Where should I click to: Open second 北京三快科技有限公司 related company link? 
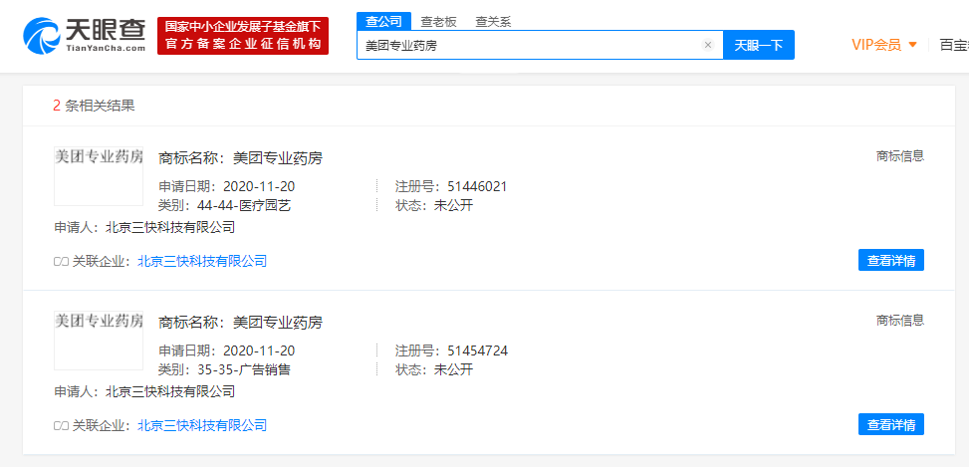[202, 425]
